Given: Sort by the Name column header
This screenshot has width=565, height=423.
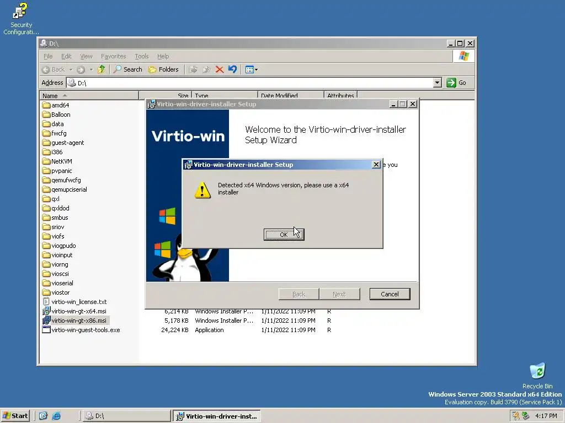Looking at the screenshot, I should [89, 96].
